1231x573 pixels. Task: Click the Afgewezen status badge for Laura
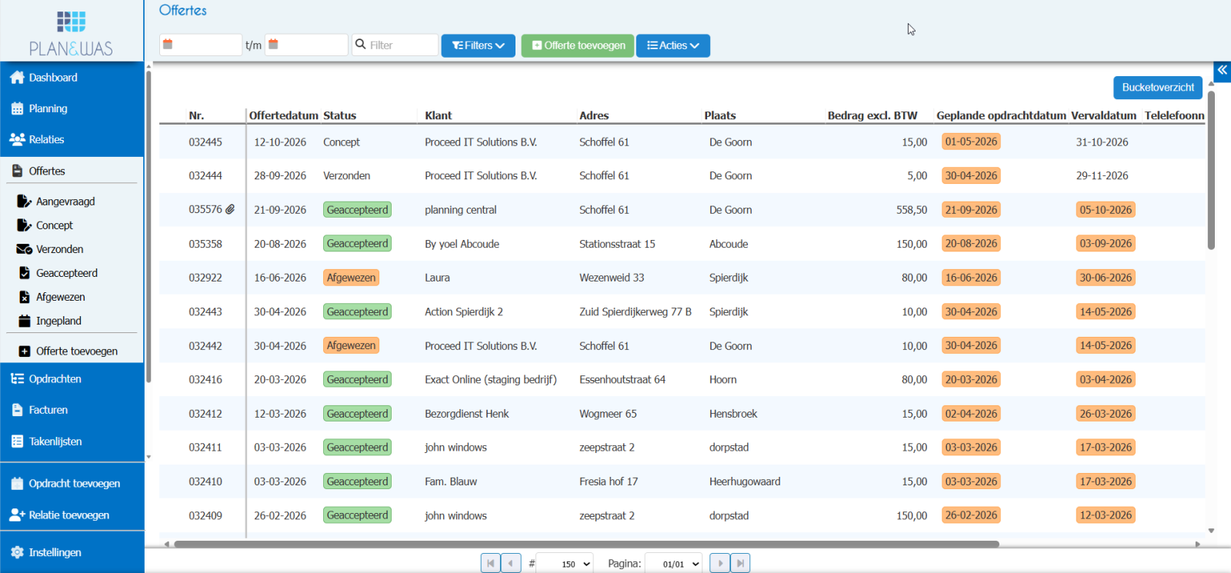(351, 278)
